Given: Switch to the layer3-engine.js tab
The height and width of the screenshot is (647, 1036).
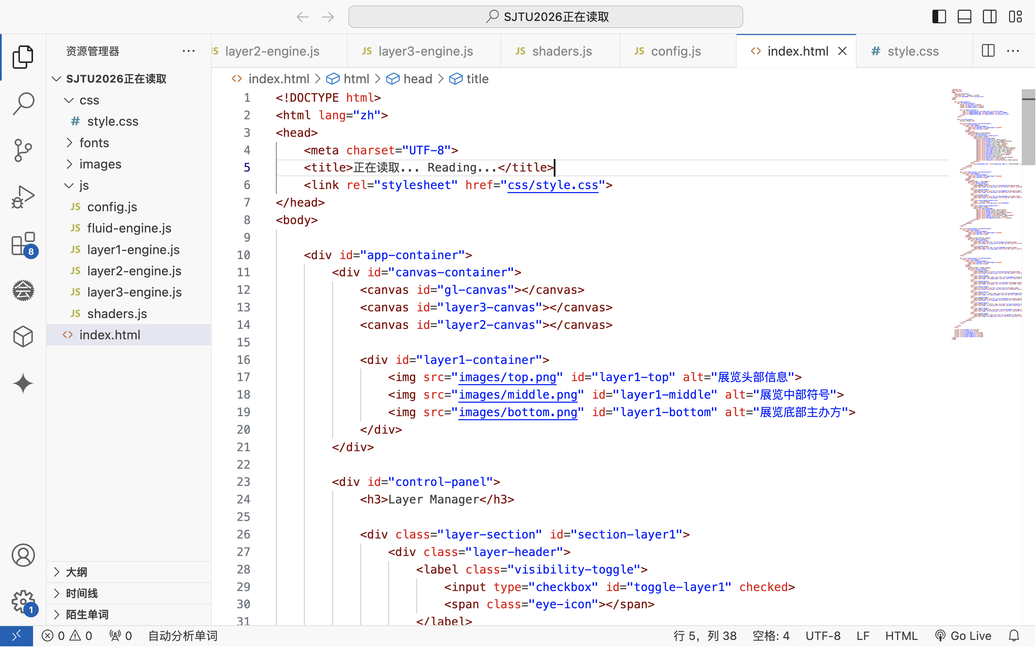Looking at the screenshot, I should (424, 51).
